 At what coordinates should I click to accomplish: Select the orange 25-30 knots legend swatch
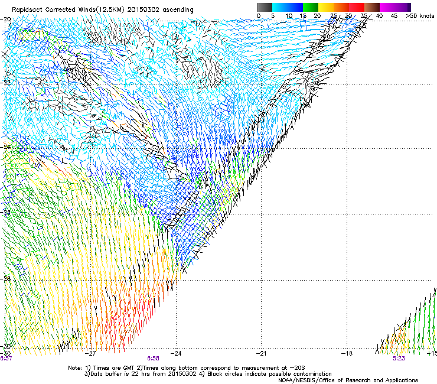pos(341,7)
